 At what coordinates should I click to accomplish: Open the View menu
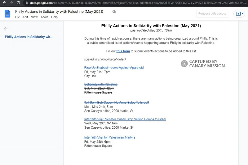(34, 17)
